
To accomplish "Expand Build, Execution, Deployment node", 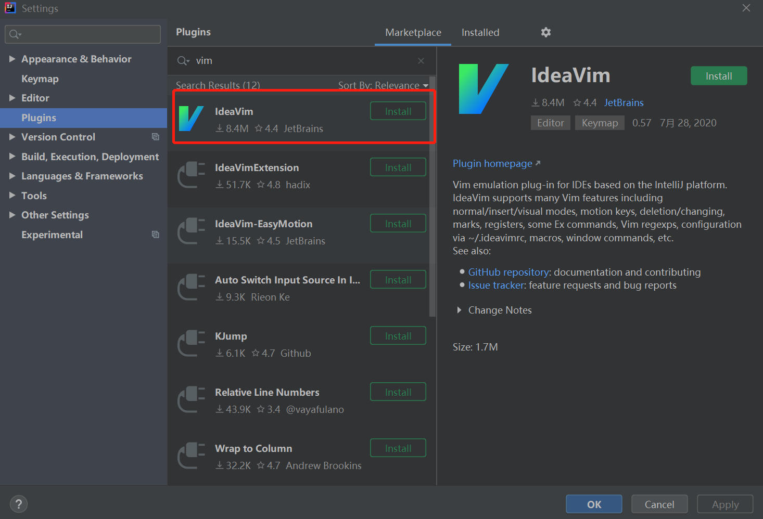I will point(12,157).
